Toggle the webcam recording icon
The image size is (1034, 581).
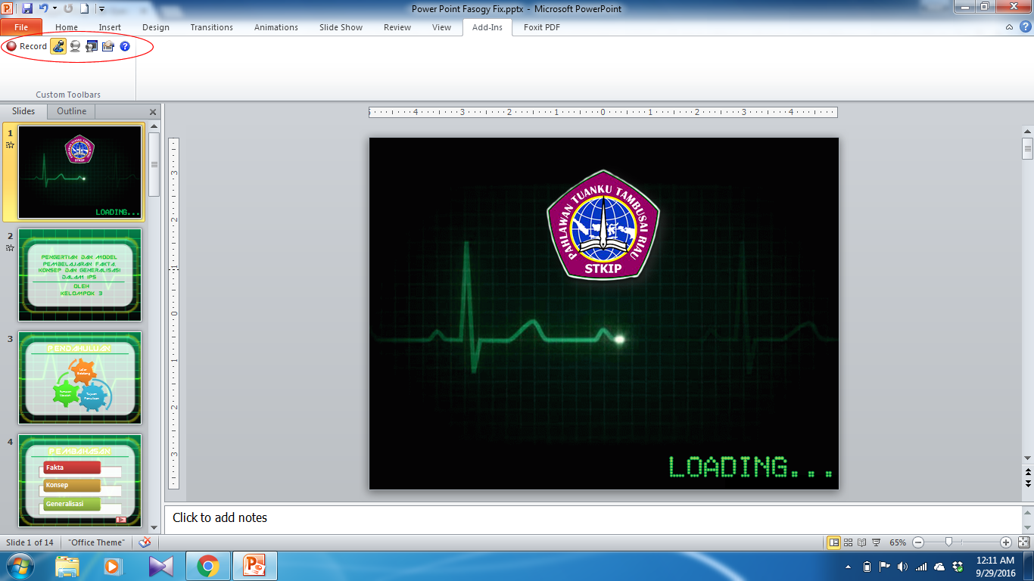tap(75, 46)
